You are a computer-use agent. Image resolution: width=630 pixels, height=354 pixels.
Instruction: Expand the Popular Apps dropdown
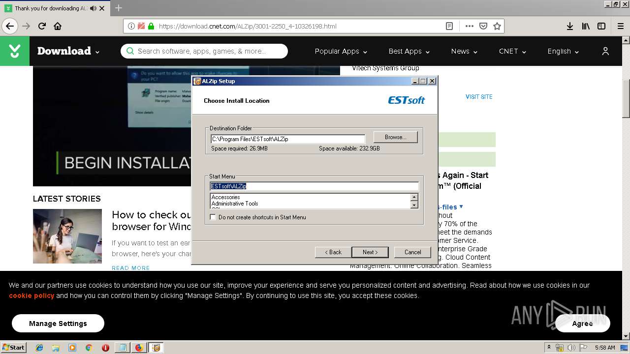pos(341,51)
